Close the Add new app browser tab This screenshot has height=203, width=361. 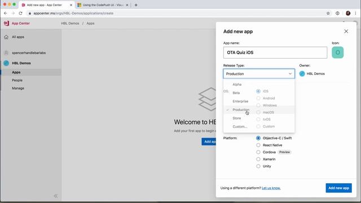pyautogui.click(x=71, y=5)
